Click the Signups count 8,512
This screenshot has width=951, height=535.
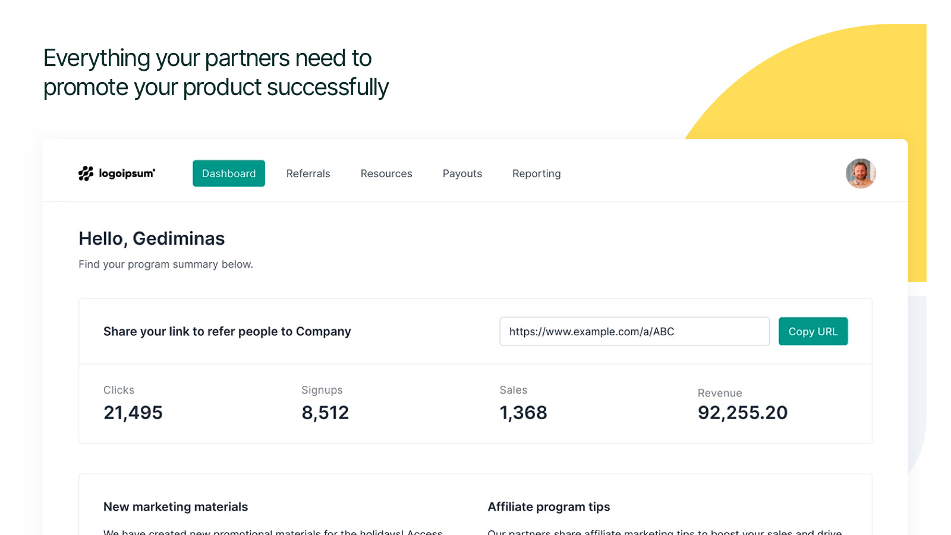pyautogui.click(x=325, y=412)
